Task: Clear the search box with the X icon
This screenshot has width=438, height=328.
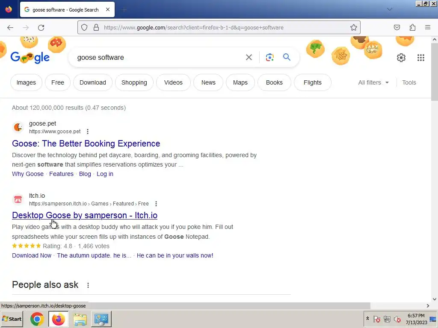Action: click(249, 57)
